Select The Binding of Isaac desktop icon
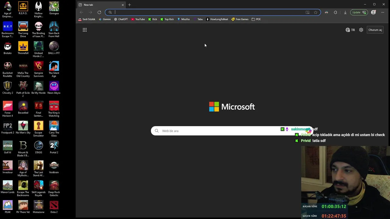Viewport: 390px width, 219px height. click(38, 30)
